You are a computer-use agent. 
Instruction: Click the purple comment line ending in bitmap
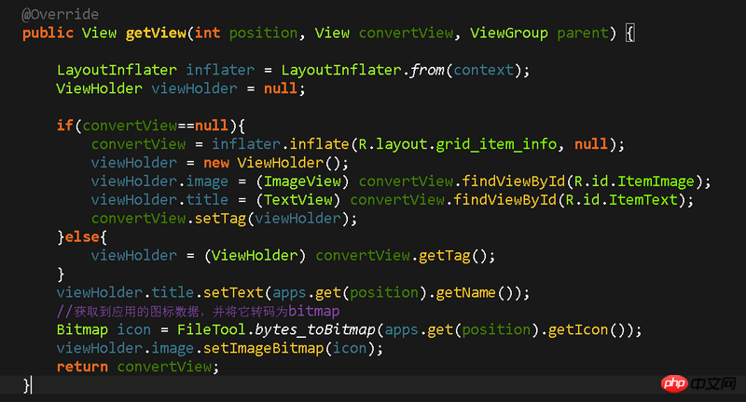[x=198, y=311]
